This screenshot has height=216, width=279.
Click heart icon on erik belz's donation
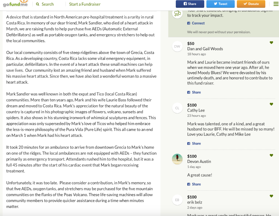pyautogui.click(x=271, y=196)
